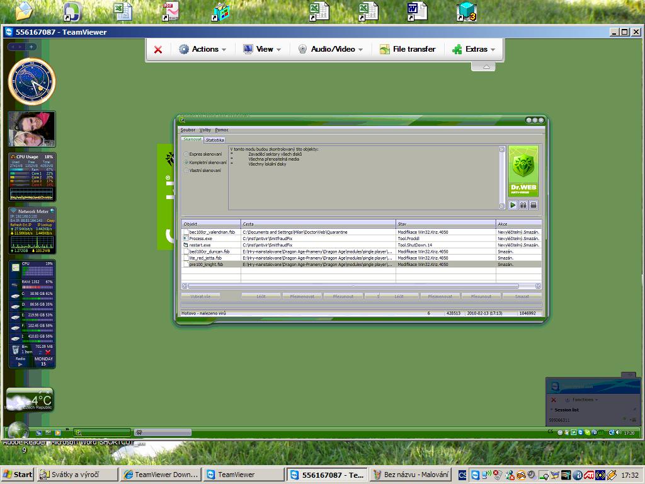The height and width of the screenshot is (484, 645).
Task: Start the Dr.Web scan with play button
Action: coord(513,205)
